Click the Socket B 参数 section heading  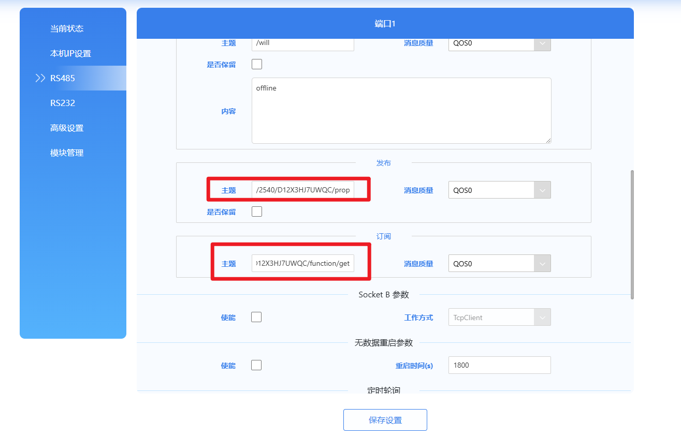384,295
